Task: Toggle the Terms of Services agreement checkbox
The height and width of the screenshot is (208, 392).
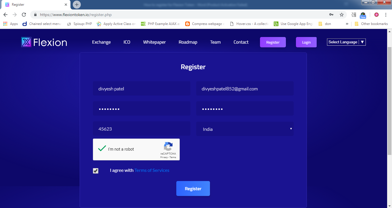Action: coord(95,171)
